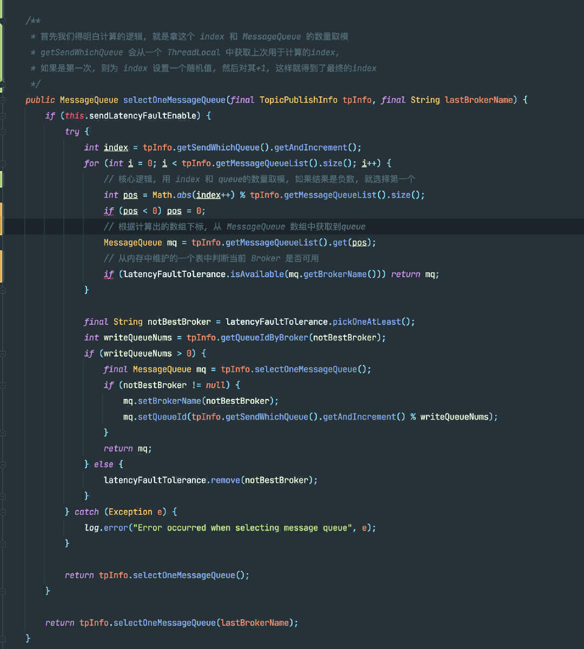The width and height of the screenshot is (584, 649).
Task: Click the pickOneAtLeast method call
Action: pos(367,322)
